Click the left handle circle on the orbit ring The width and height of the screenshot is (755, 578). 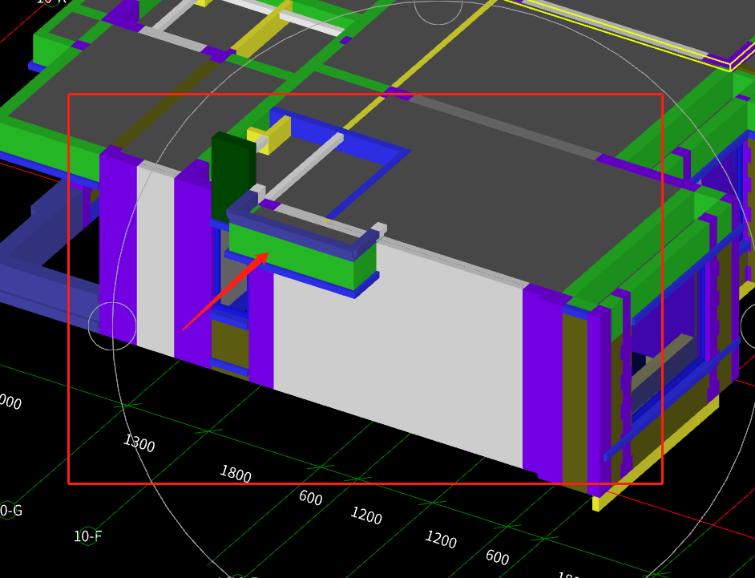pos(113,326)
